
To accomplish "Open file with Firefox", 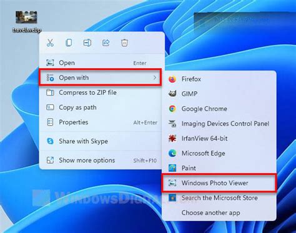I will [219, 79].
